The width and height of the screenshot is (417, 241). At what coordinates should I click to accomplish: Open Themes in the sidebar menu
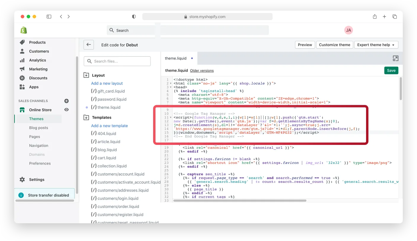36,119
